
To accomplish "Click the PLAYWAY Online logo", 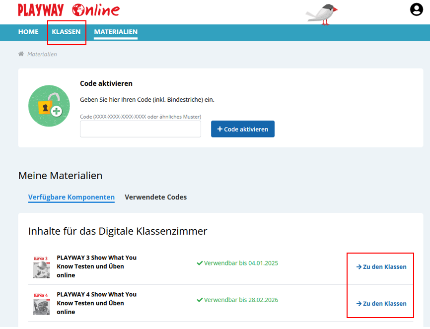I will [x=69, y=10].
